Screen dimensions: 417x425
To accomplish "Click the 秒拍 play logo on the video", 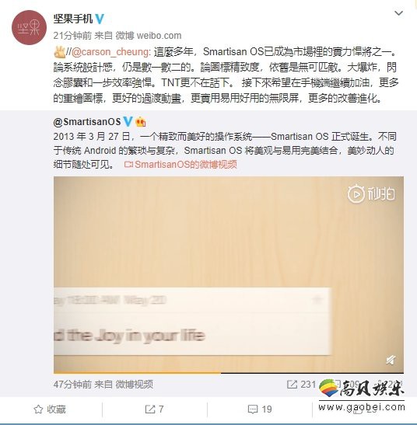I will pos(371,193).
